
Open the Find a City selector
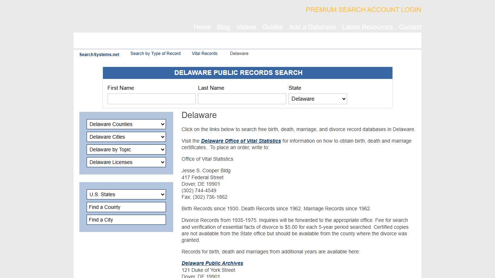126,220
